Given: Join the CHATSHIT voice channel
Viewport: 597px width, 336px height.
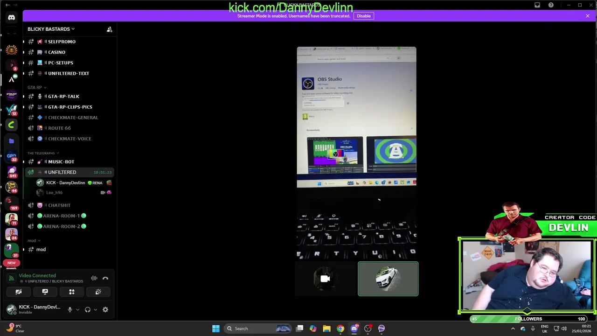Looking at the screenshot, I should [x=69, y=205].
